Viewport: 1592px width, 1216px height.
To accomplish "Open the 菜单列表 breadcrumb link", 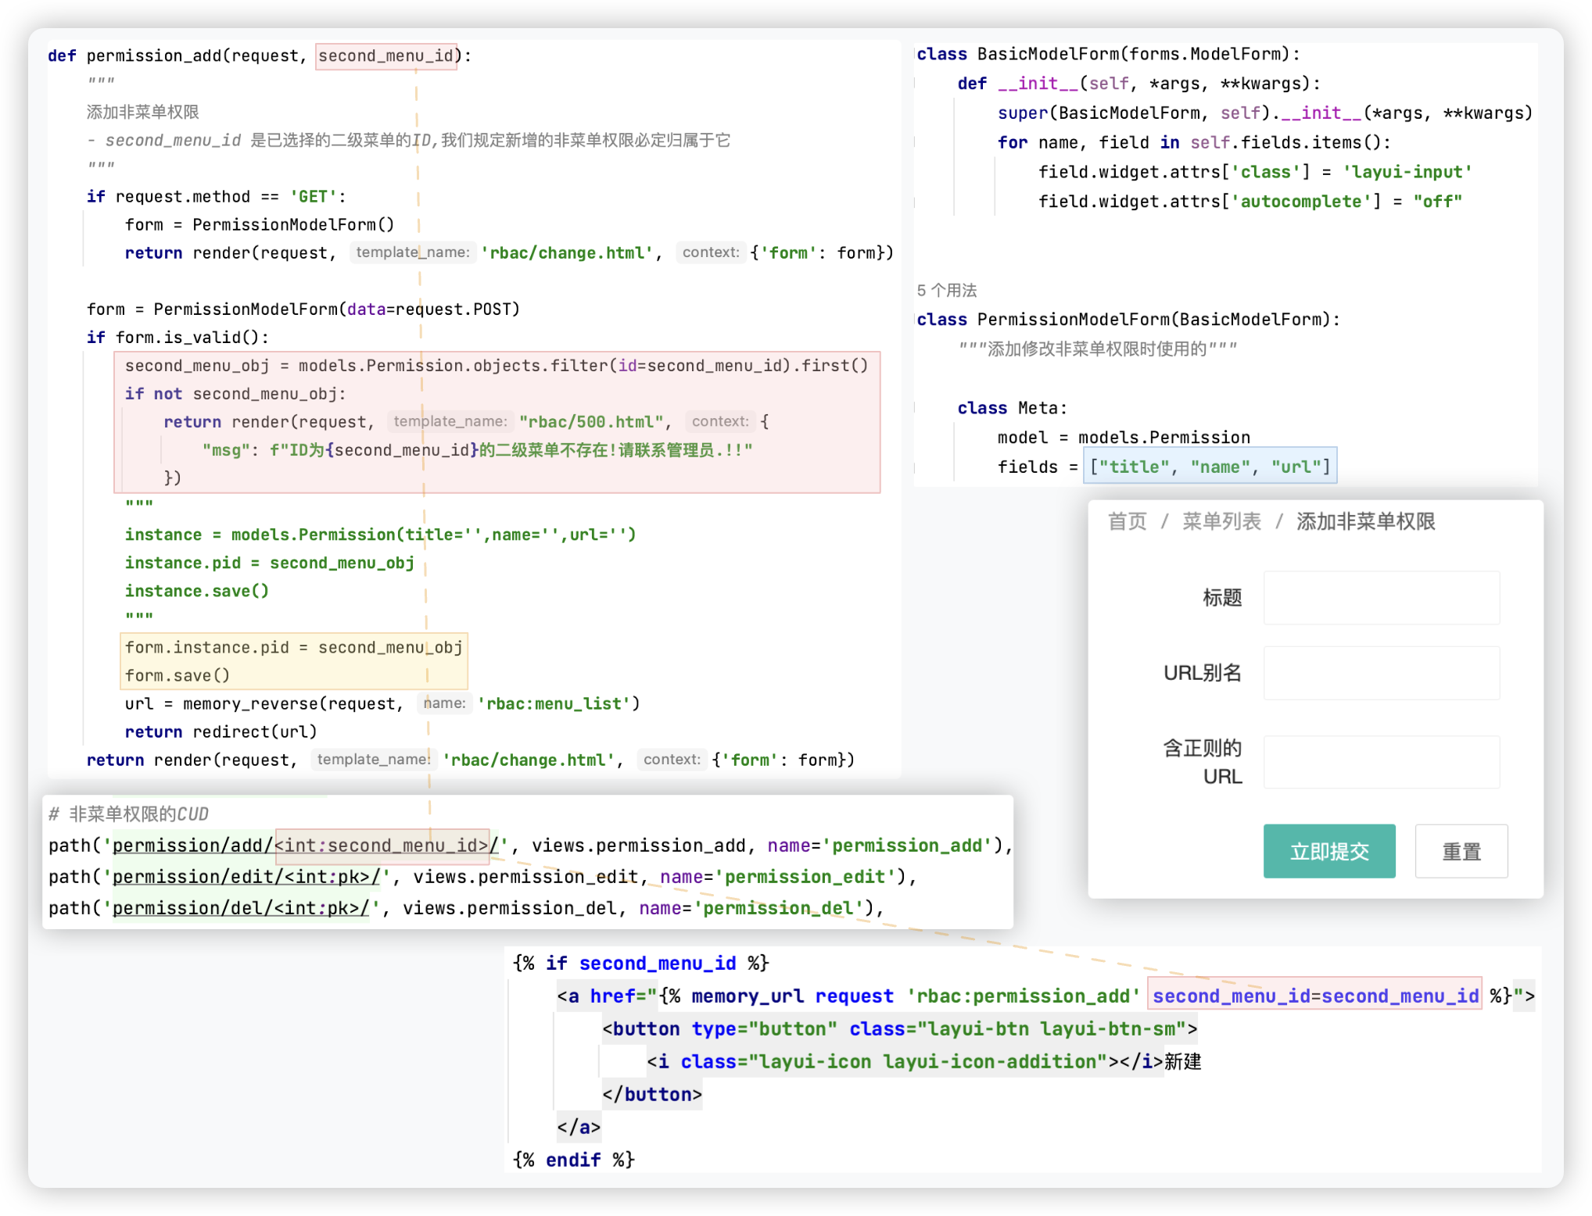I will 1221,521.
